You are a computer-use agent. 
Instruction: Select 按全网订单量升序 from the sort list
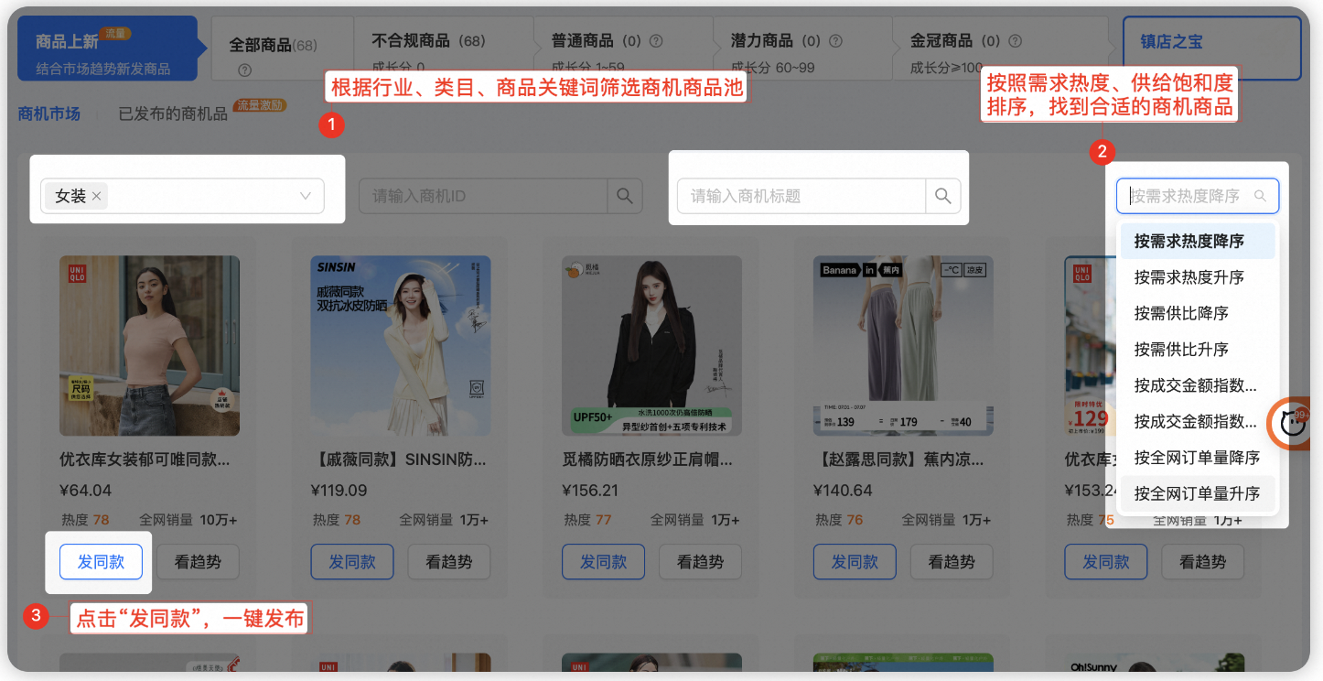[x=1199, y=492]
